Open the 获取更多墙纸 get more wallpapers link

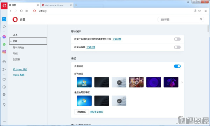(x=97, y=112)
